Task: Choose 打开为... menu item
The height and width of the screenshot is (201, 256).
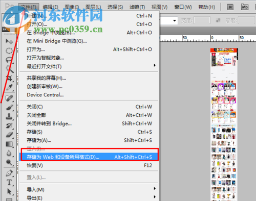Action: pos(89,49)
